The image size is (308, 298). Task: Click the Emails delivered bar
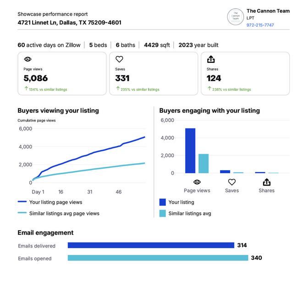(x=151, y=245)
